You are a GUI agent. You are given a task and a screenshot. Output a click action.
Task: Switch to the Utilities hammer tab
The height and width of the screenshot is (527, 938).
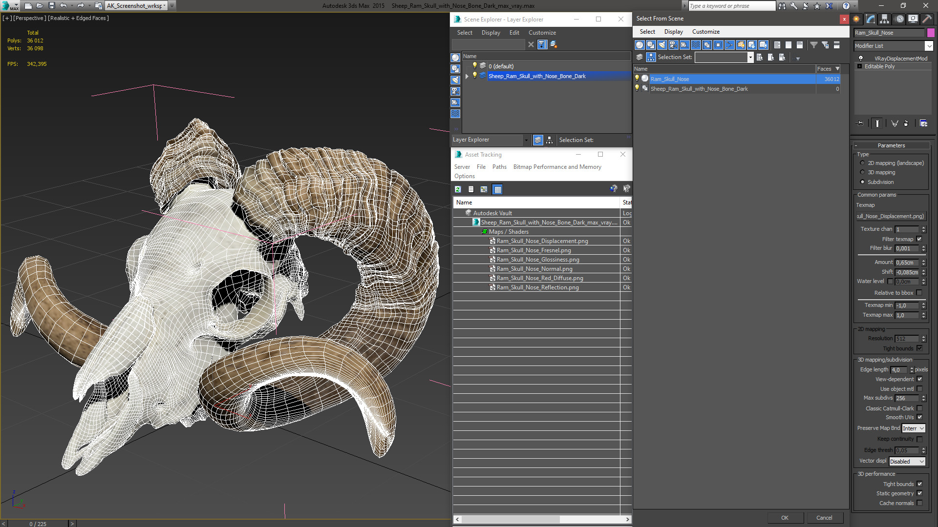pyautogui.click(x=927, y=19)
